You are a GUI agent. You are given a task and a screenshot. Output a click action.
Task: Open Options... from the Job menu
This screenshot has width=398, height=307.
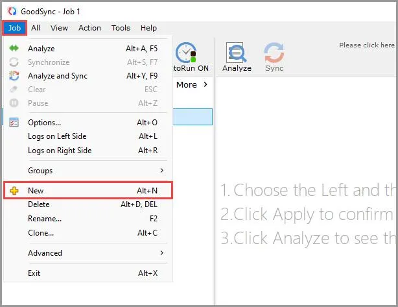[x=88, y=123]
